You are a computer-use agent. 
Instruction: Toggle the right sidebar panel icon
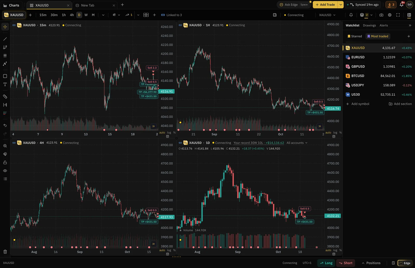(x=409, y=15)
